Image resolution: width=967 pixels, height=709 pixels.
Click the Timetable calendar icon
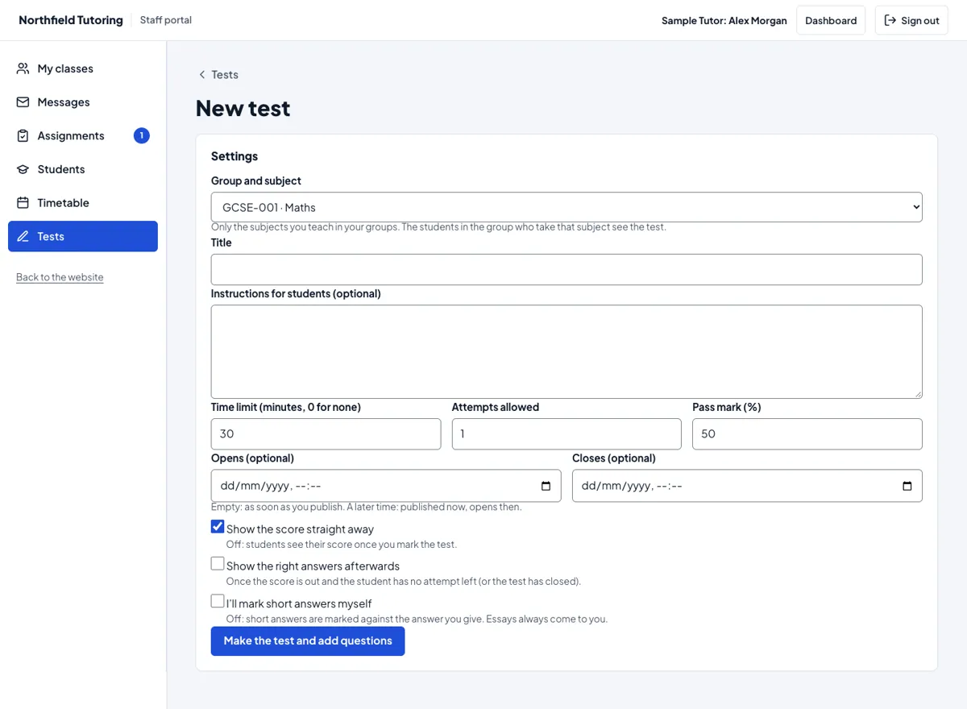[23, 203]
